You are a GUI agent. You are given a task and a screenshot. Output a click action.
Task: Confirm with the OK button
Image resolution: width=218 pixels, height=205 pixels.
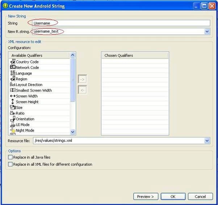[173, 197]
